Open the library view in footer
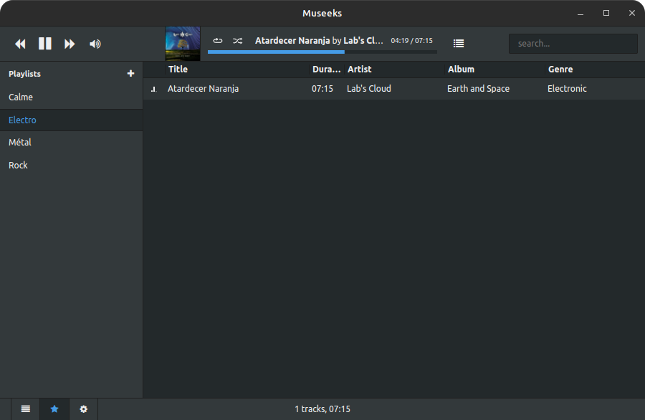 tap(26, 409)
